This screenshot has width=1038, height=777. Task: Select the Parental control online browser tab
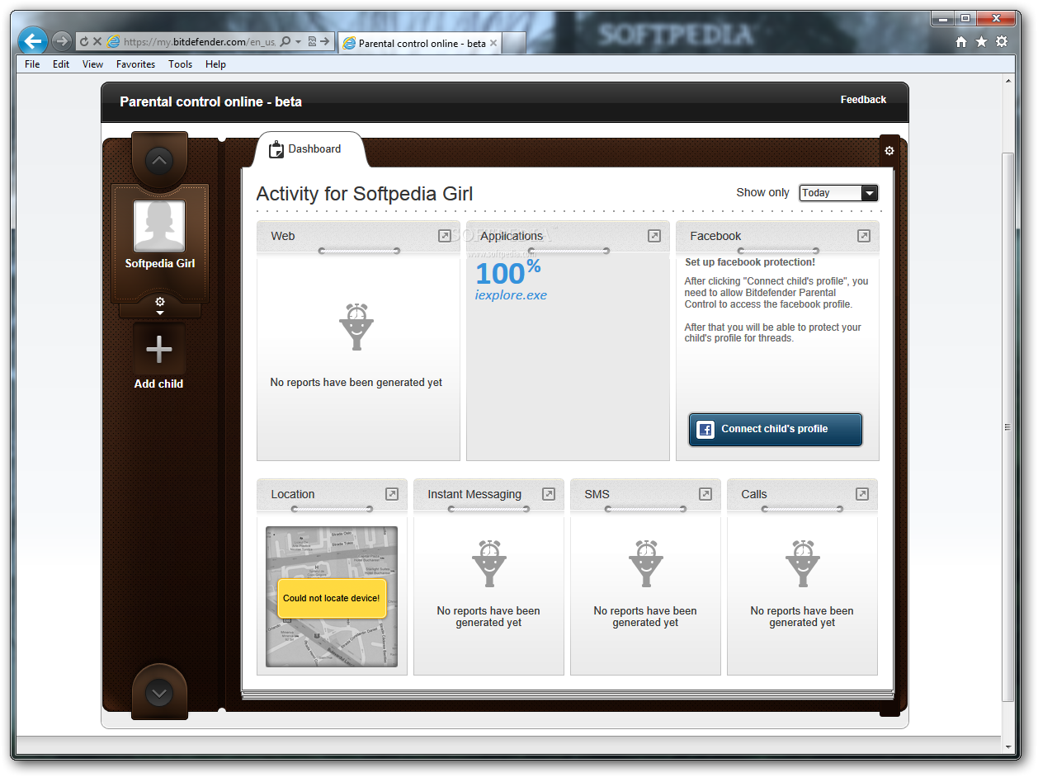(420, 43)
